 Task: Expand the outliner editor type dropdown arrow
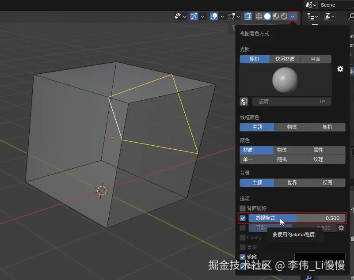point(316,16)
